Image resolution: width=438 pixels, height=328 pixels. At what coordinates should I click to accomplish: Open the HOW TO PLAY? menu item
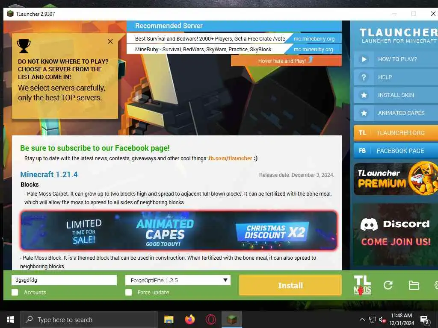click(x=396, y=59)
